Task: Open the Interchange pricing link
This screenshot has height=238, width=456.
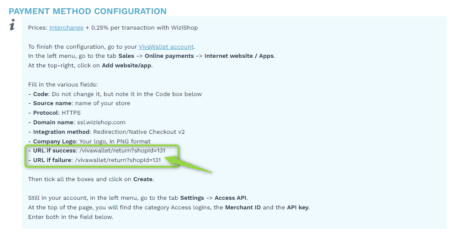Action: click(x=66, y=28)
